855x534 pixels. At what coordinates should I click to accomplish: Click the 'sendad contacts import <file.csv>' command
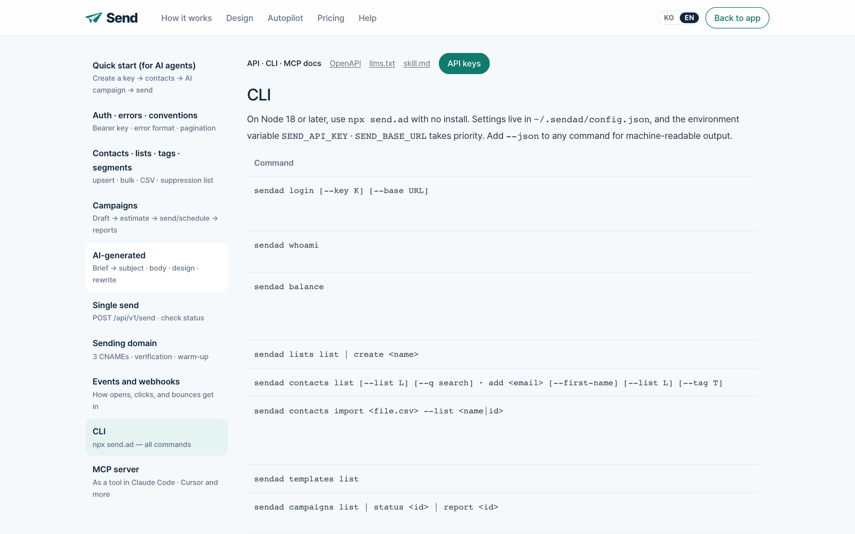[379, 411]
